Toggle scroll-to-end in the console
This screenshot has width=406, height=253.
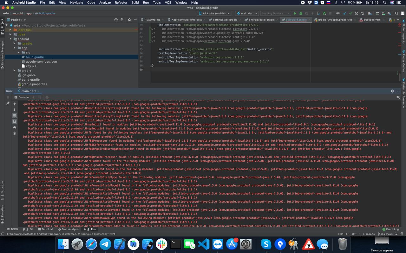[x=15, y=121]
